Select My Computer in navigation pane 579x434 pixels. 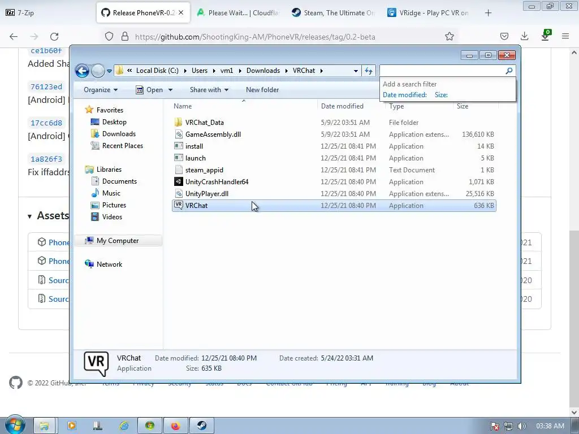click(x=118, y=241)
